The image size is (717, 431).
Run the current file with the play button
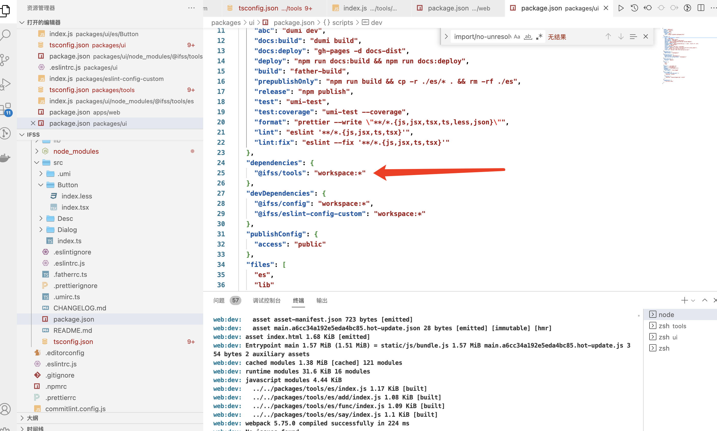tap(621, 8)
